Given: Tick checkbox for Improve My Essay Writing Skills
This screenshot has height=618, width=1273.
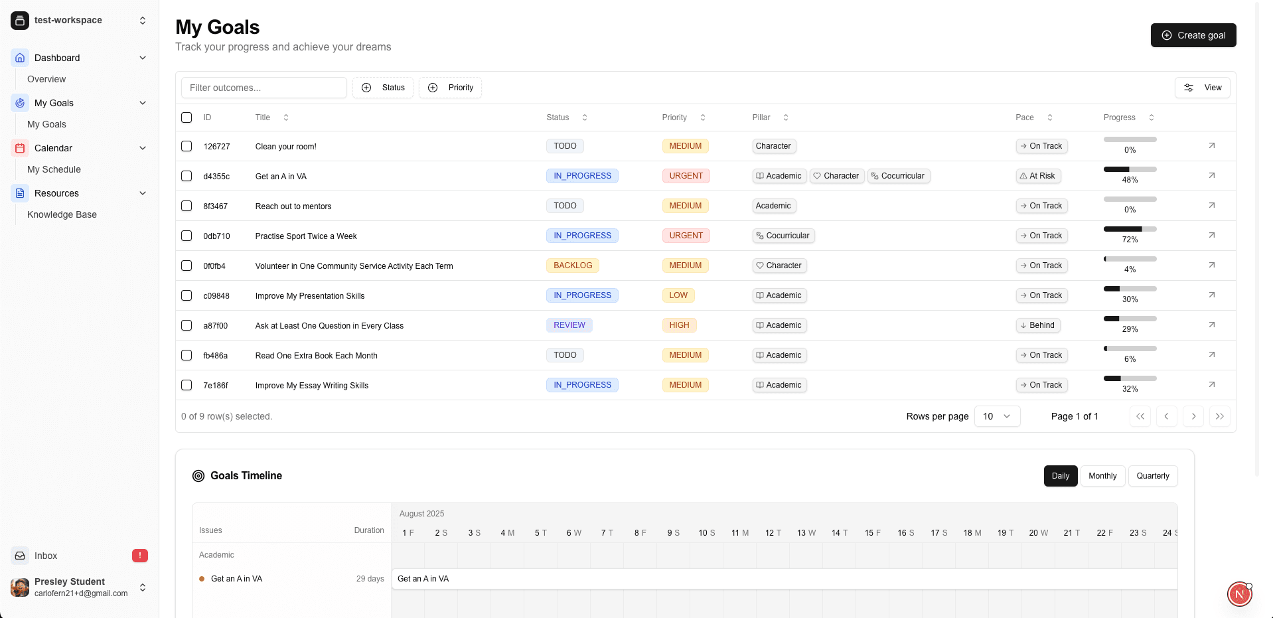Looking at the screenshot, I should click(x=187, y=385).
